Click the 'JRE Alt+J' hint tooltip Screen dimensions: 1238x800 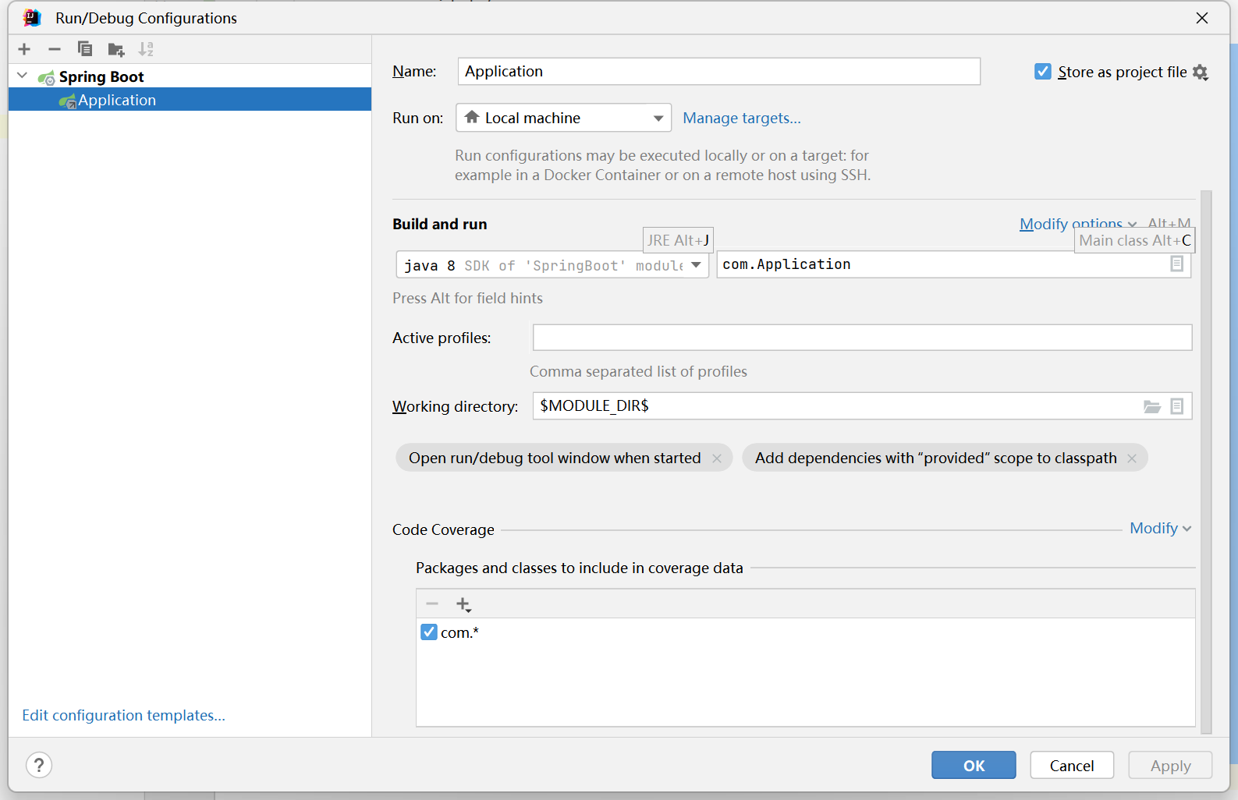pos(678,240)
